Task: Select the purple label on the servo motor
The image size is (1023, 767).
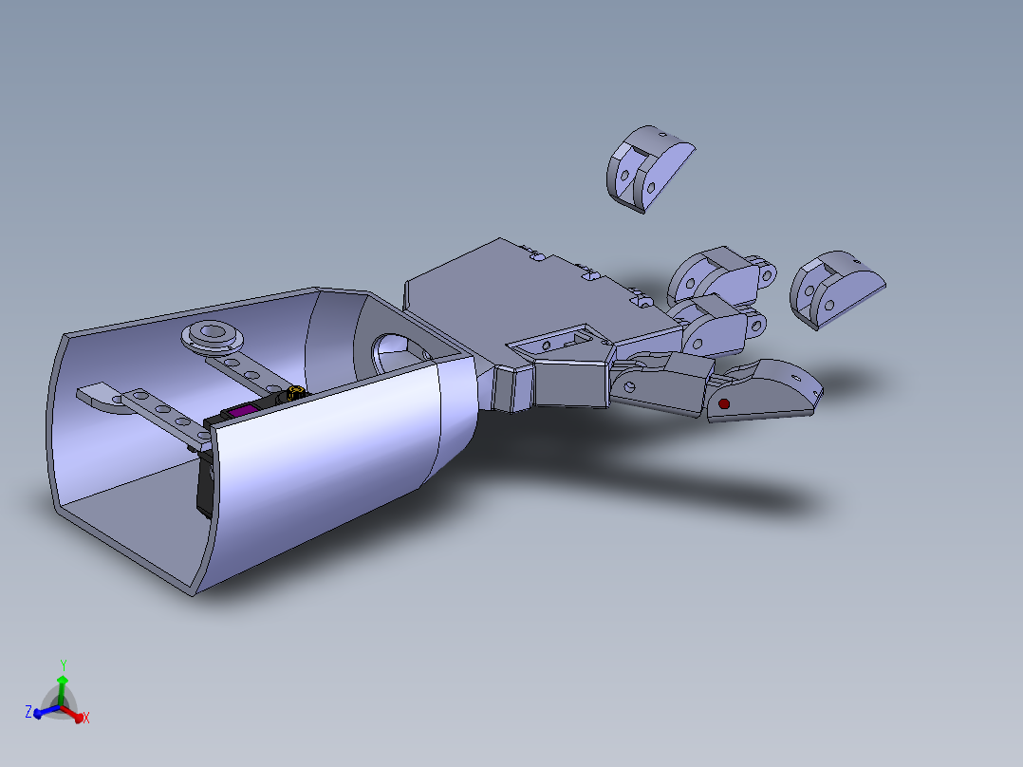Action: (x=242, y=411)
